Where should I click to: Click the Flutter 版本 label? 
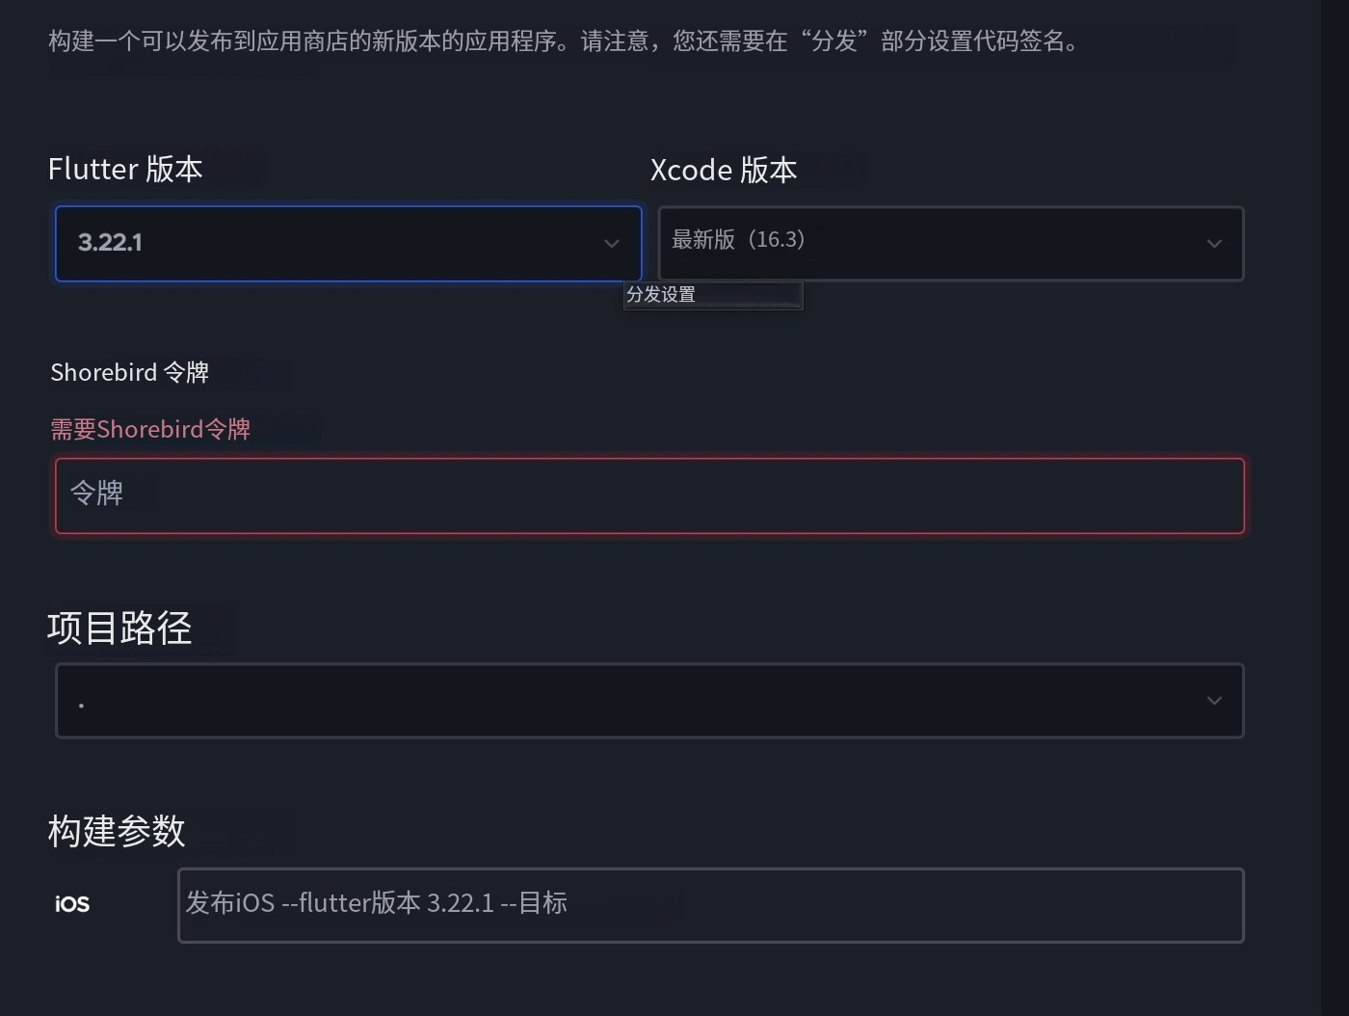[125, 169]
